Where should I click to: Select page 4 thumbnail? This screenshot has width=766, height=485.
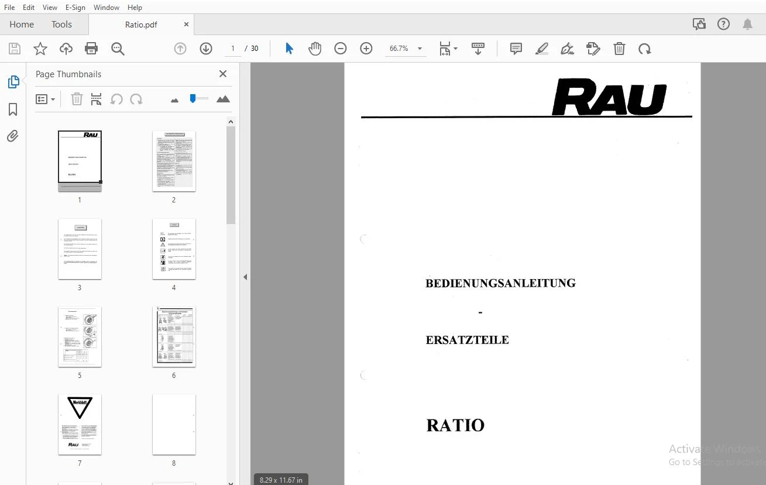pos(174,249)
